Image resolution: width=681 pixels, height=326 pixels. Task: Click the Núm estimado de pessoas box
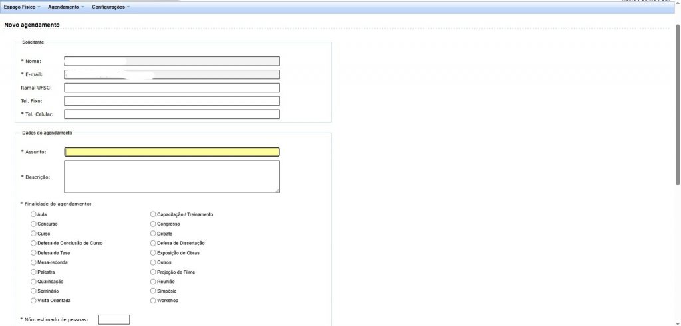114,320
